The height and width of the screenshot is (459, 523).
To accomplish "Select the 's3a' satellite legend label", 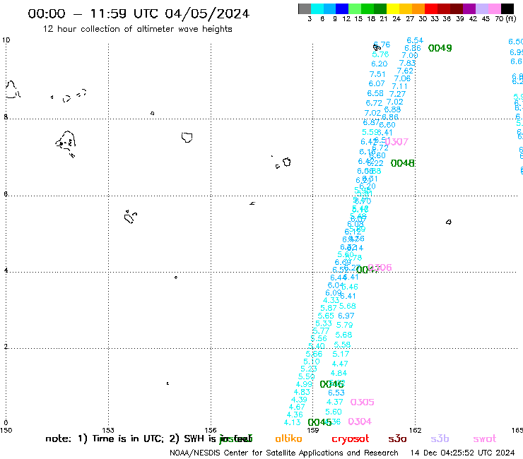I will (398, 439).
